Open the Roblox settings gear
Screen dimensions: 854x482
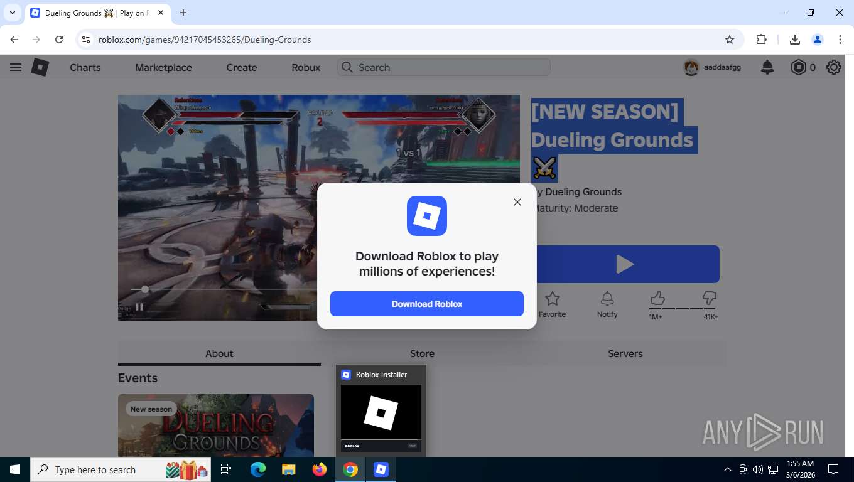(x=834, y=67)
